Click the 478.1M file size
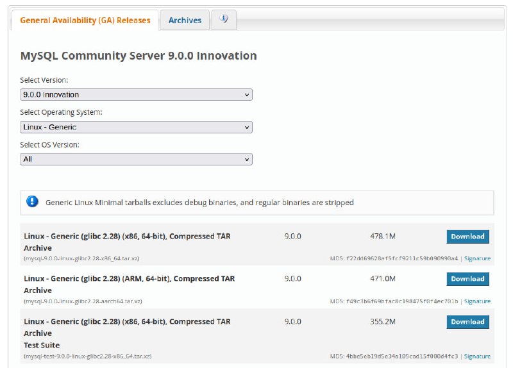The width and height of the screenshot is (513, 368). (383, 236)
